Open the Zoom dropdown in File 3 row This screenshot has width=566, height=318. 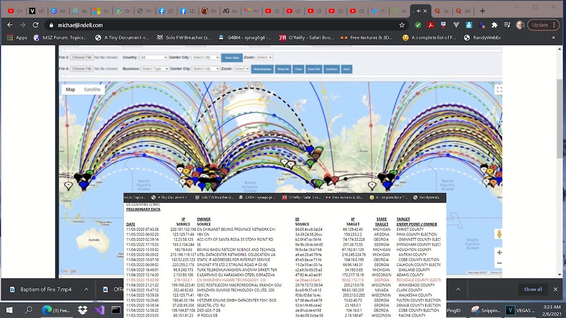[x=264, y=57]
